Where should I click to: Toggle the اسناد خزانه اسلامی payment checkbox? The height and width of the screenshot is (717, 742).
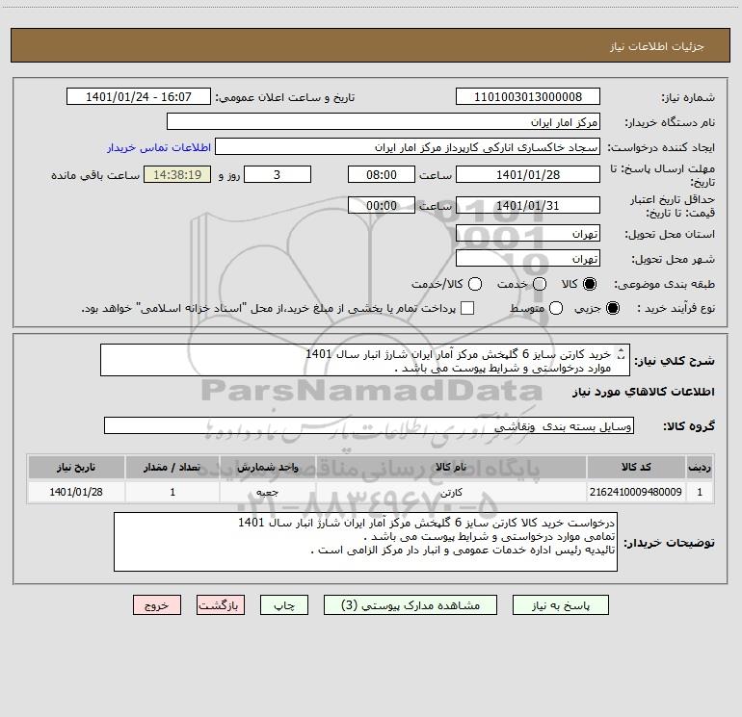467,308
